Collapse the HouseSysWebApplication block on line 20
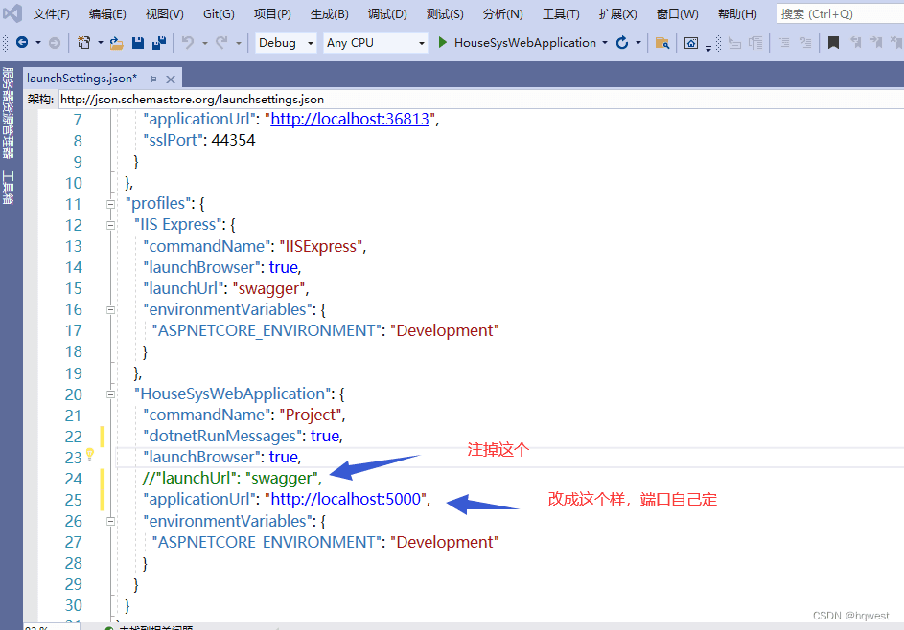904x630 pixels. tap(110, 394)
